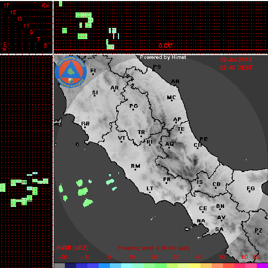Click the "15" km altitude label
The width and height of the screenshot is (268, 268).
pos(13,12)
